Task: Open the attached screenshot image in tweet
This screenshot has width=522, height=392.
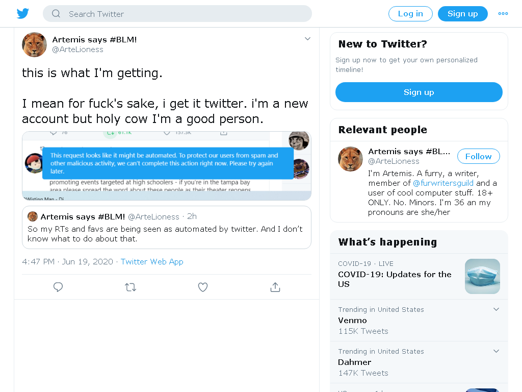Action: (x=167, y=166)
